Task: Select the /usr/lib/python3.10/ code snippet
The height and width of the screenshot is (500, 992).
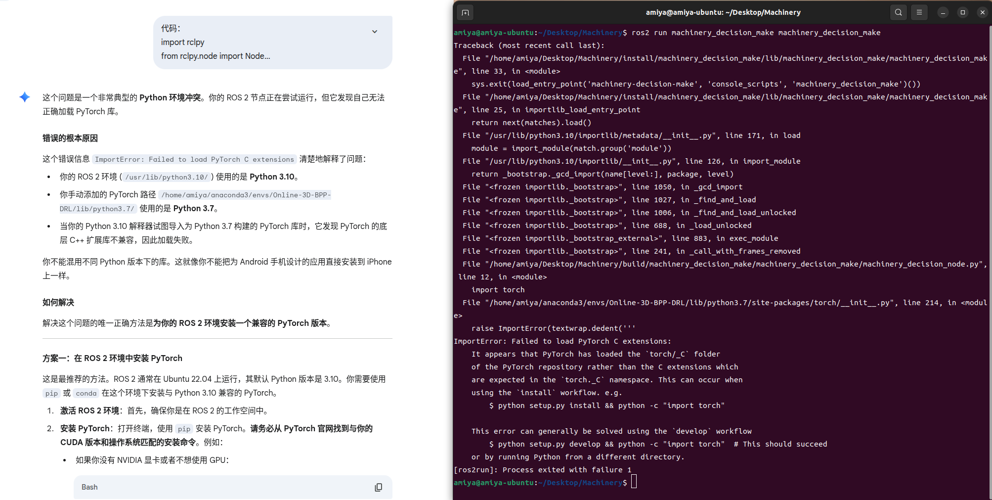Action: tap(166, 177)
